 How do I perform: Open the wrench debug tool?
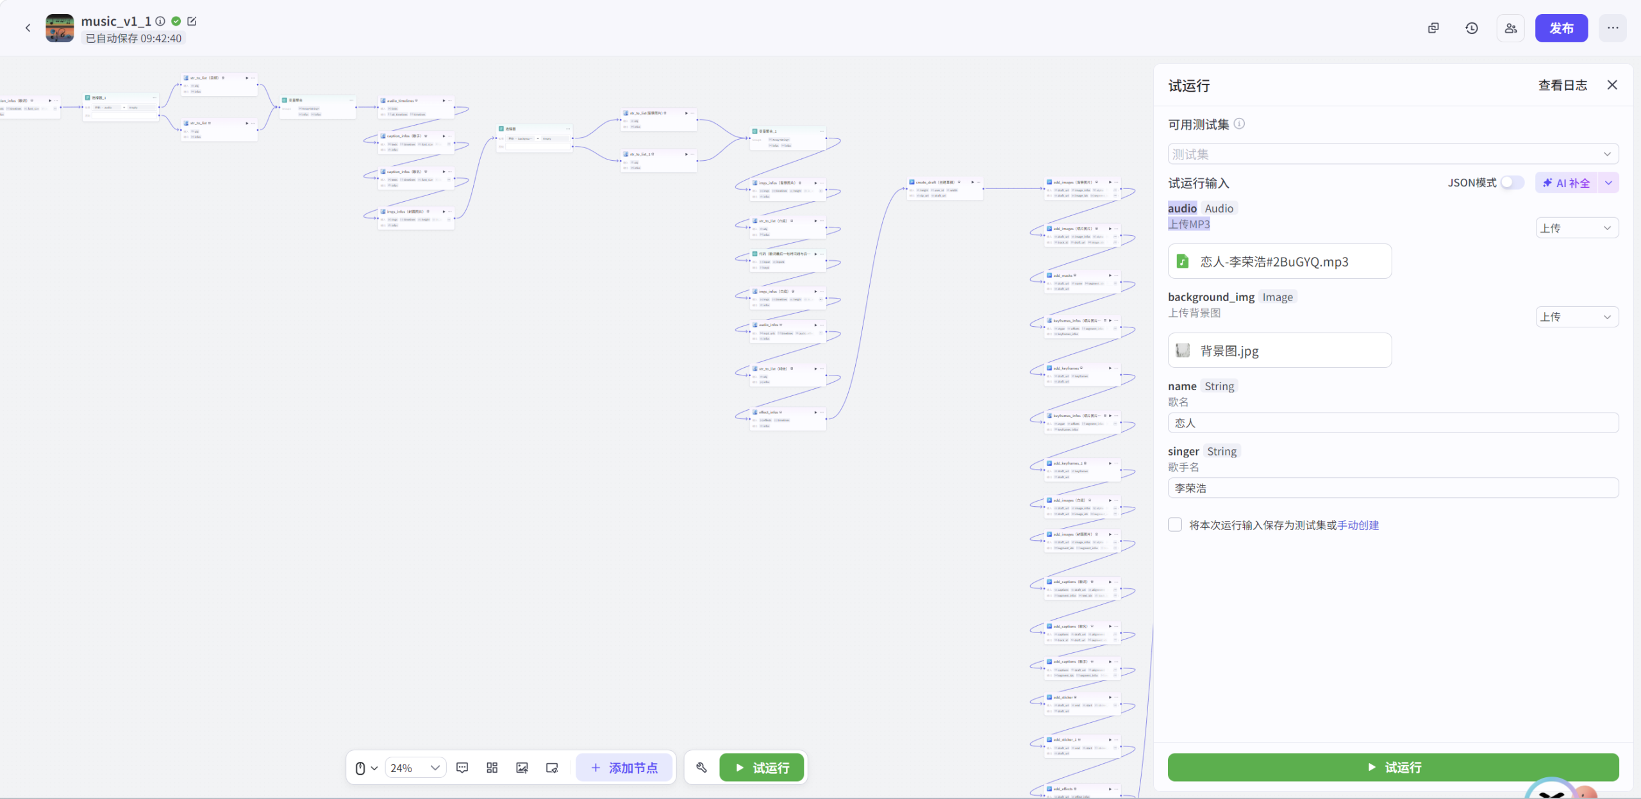[x=701, y=768]
